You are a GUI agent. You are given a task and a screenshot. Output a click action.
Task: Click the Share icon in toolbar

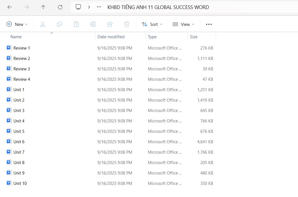110,24
